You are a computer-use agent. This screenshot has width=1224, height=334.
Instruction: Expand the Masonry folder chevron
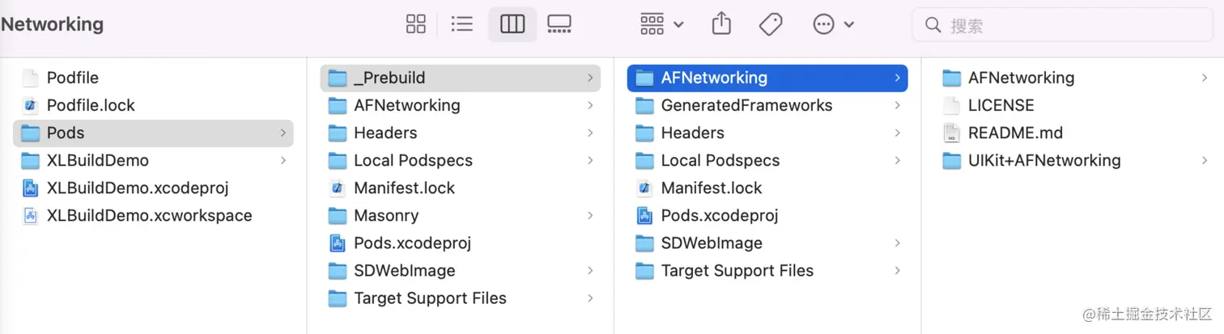(x=590, y=215)
